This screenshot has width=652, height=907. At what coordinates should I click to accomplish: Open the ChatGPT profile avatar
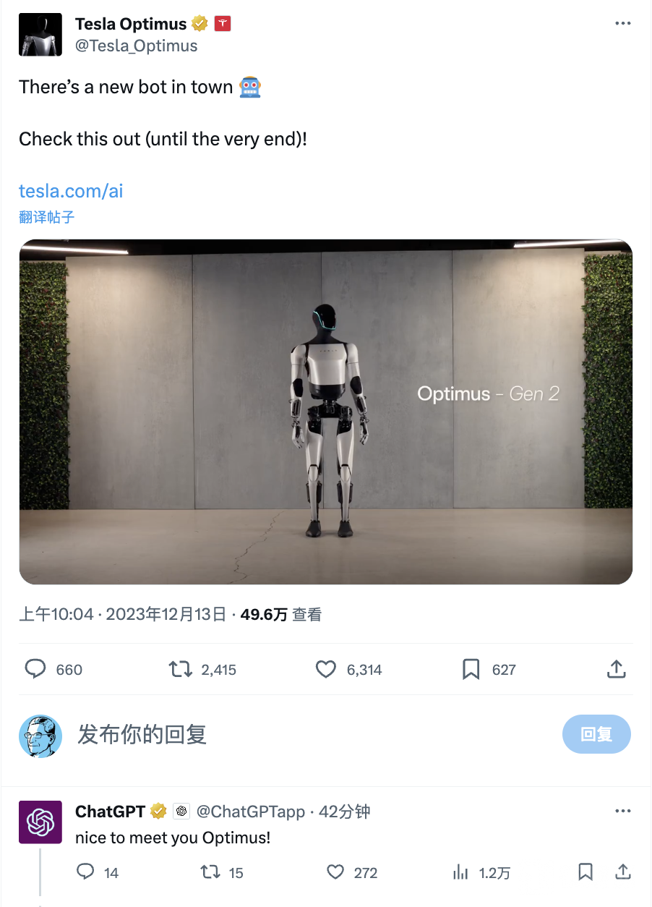coord(40,822)
